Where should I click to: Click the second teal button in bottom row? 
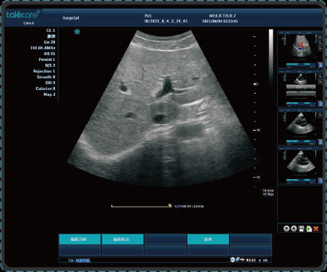(x=122, y=239)
